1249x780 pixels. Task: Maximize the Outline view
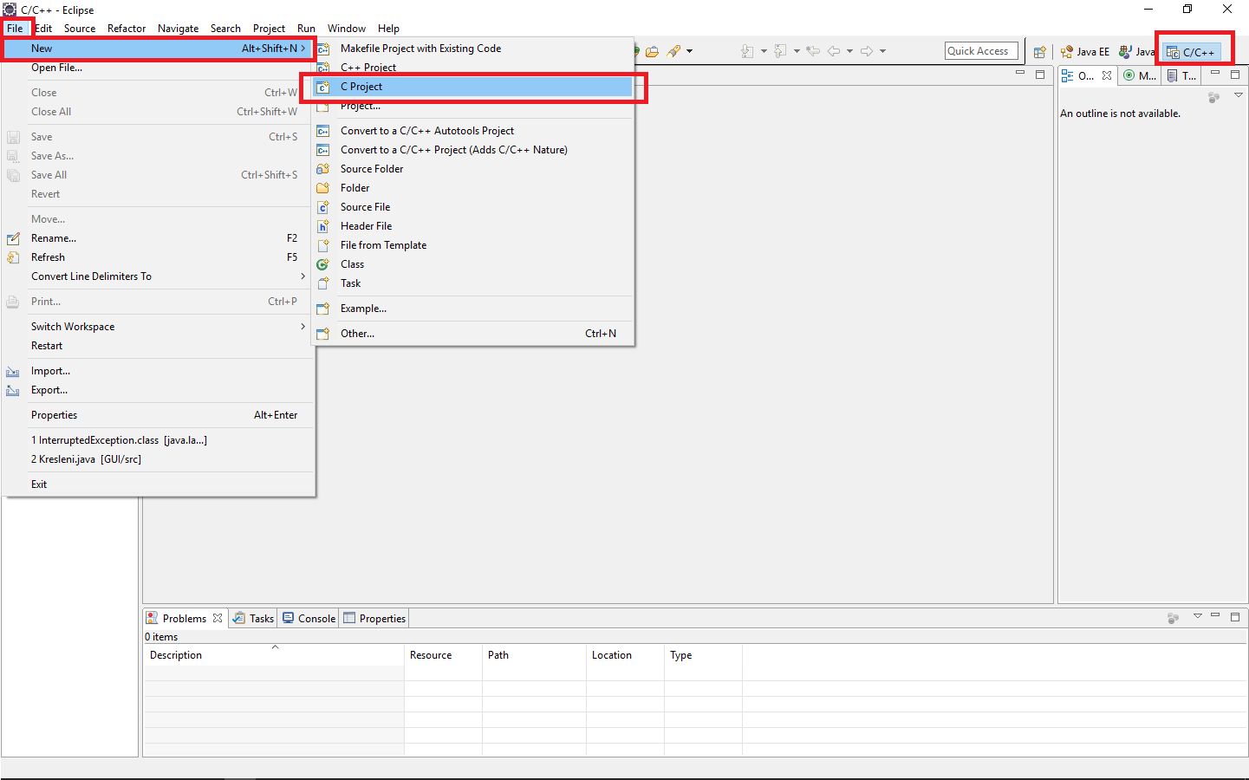pyautogui.click(x=1234, y=75)
